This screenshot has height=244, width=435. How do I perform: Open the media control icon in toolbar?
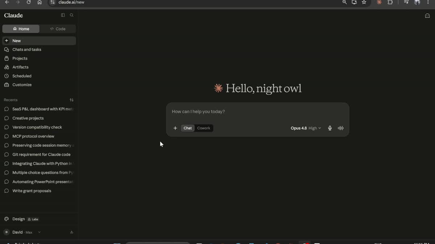click(406, 2)
